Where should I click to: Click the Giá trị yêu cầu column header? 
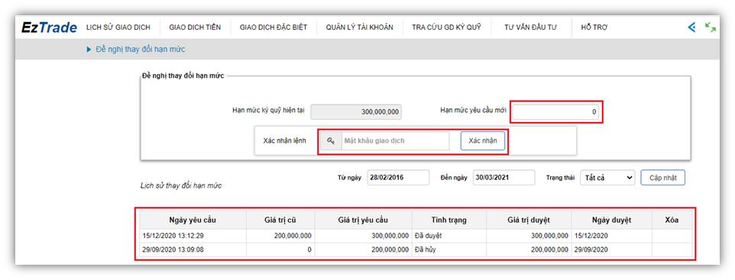tap(363, 220)
